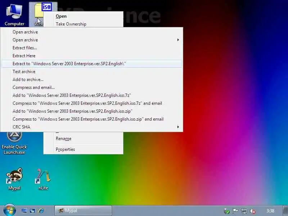Choose Add to archive... menu entry
Viewport: 288px width, 216px height.
(x=91, y=80)
